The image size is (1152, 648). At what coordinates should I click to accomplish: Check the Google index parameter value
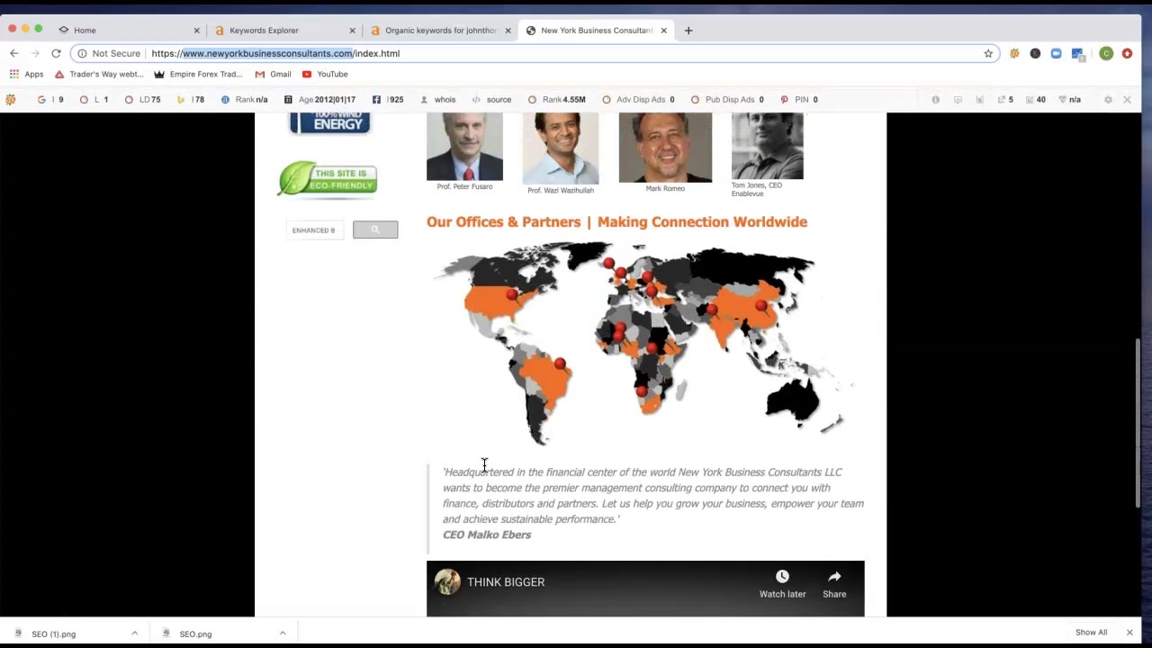[x=50, y=100]
